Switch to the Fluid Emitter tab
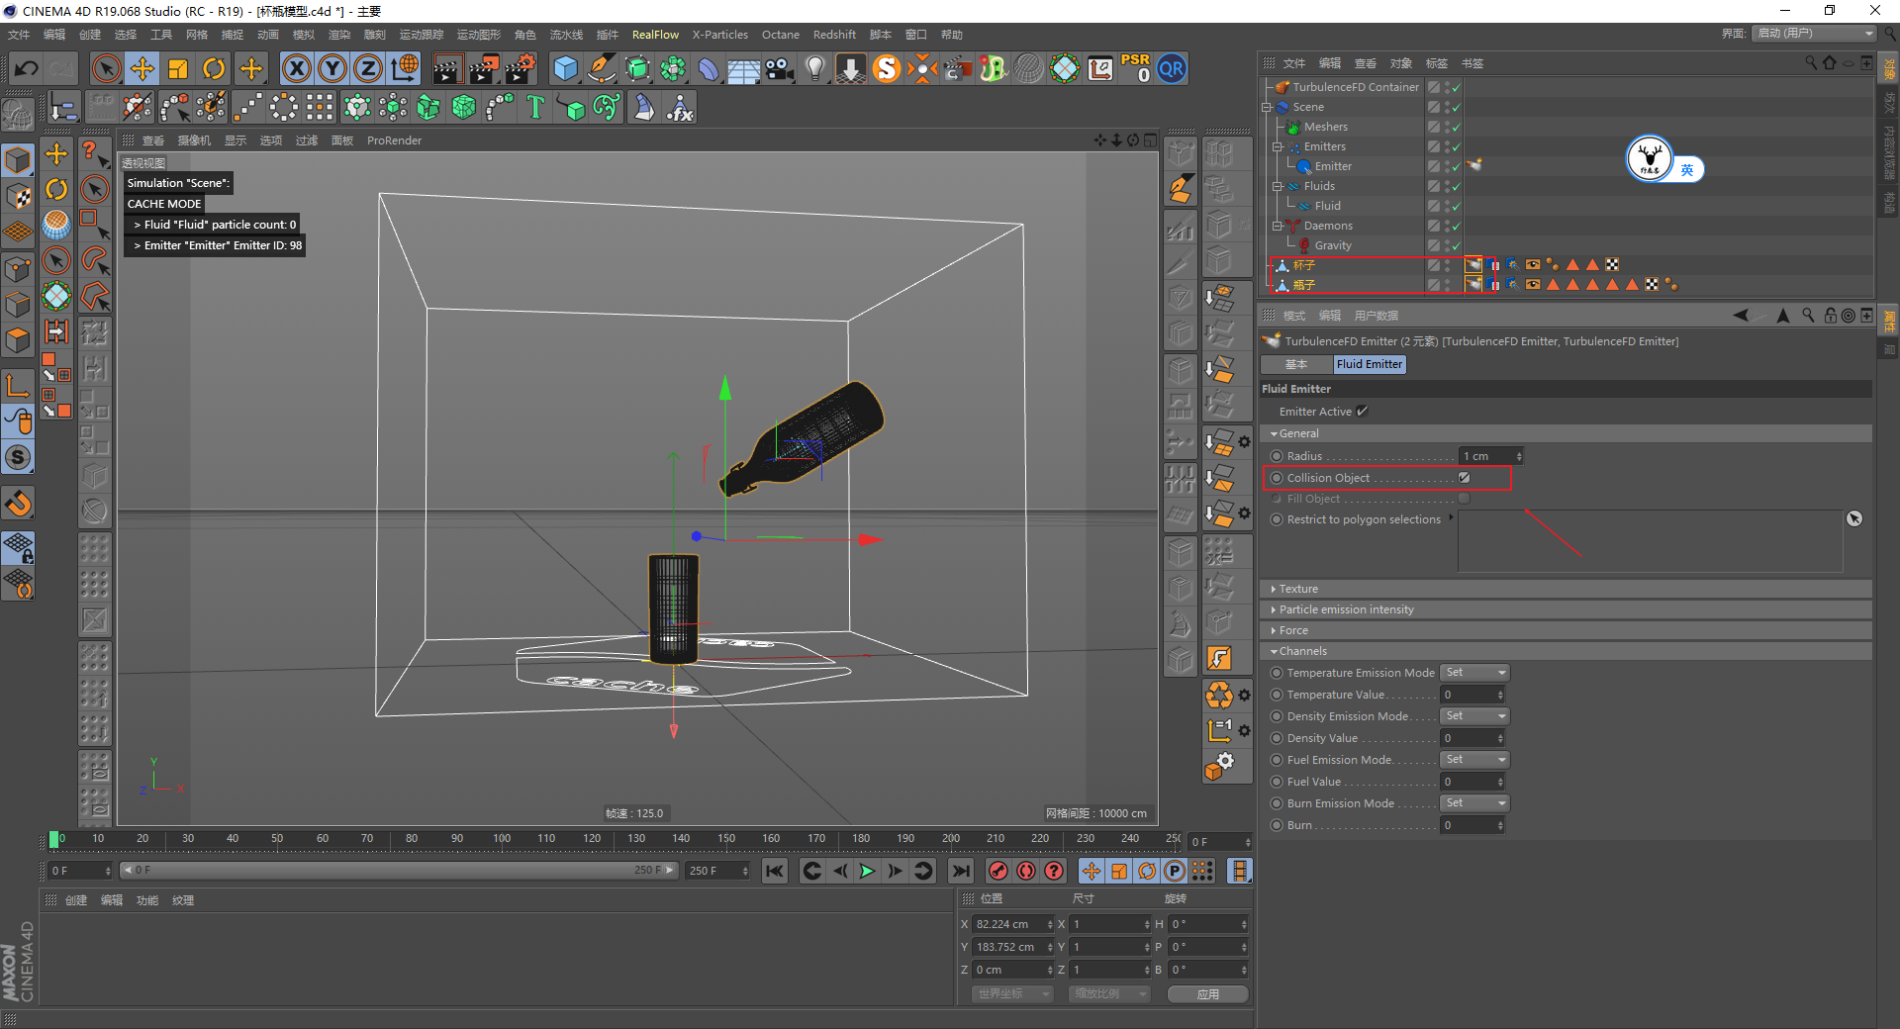Screen dimensions: 1900x1029 (x=1369, y=364)
